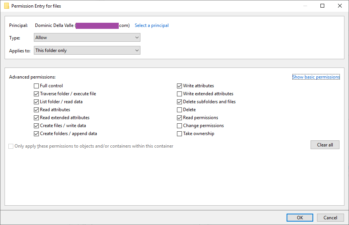Uncheck Create folders / append data
This screenshot has height=225, width=349.
point(36,134)
